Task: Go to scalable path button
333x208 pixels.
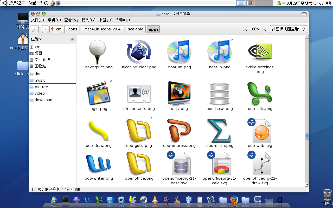Action: pos(136,29)
